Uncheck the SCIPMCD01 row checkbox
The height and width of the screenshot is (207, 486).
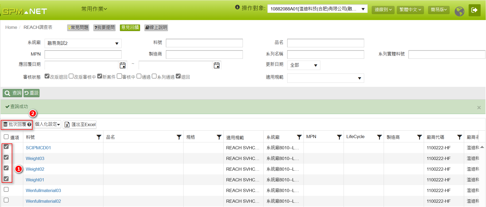[x=6, y=147]
